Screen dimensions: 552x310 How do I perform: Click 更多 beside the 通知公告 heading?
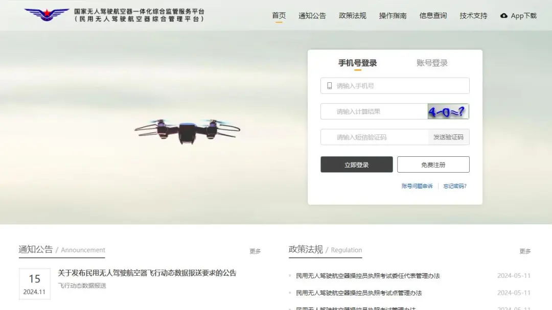pyautogui.click(x=255, y=251)
